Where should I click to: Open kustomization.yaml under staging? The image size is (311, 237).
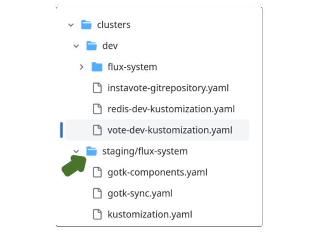(150, 214)
